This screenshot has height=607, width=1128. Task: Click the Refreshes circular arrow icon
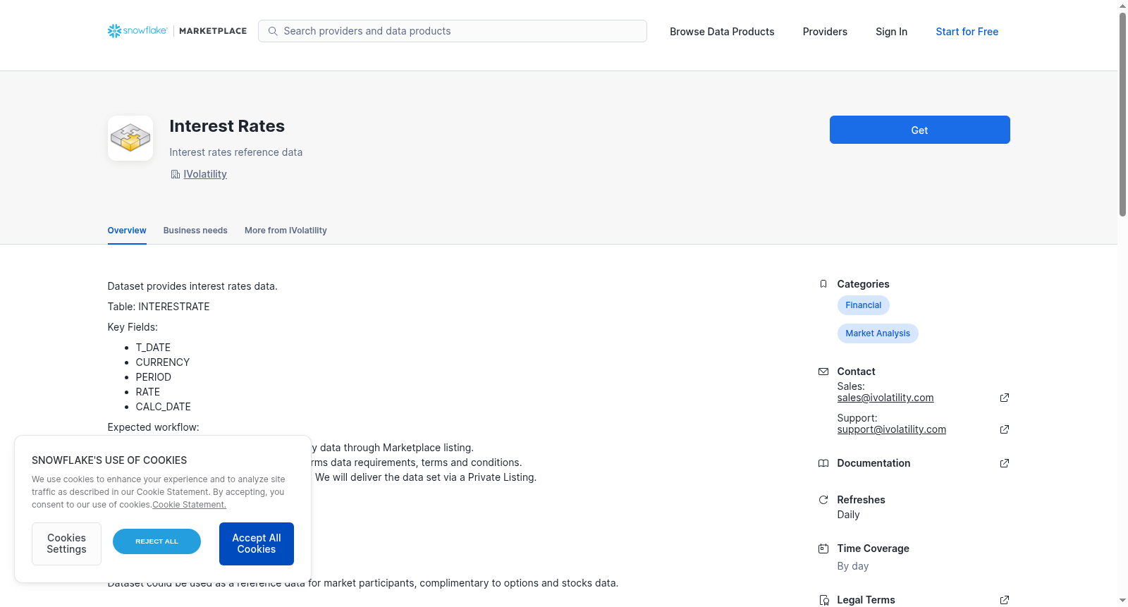coord(823,500)
